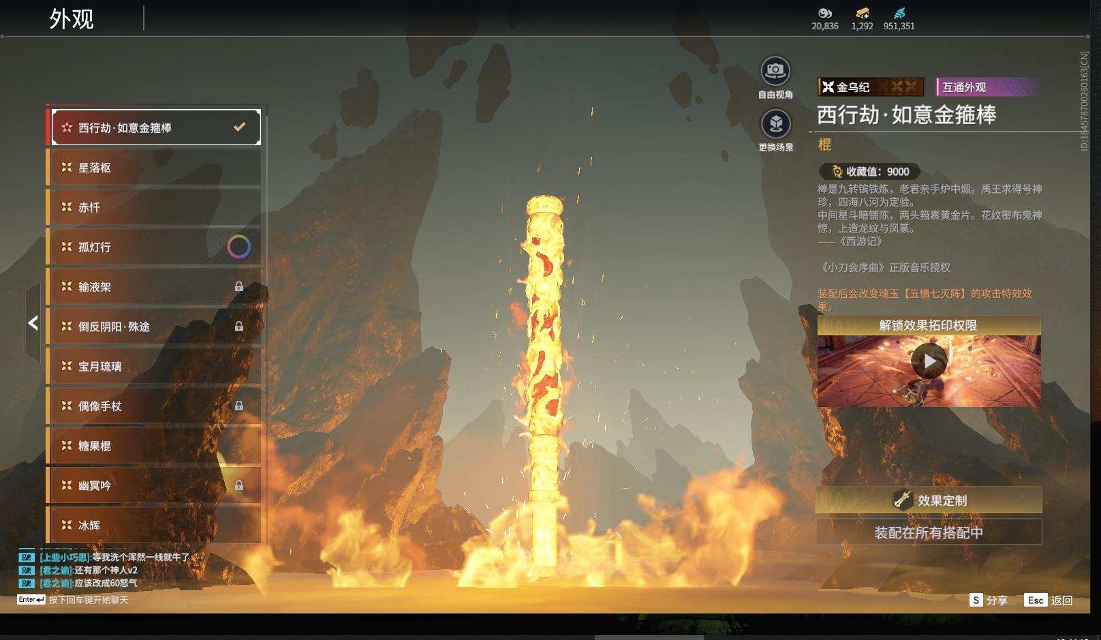Click the 互通外观 tag
The height and width of the screenshot is (640, 1101).
[x=988, y=87]
